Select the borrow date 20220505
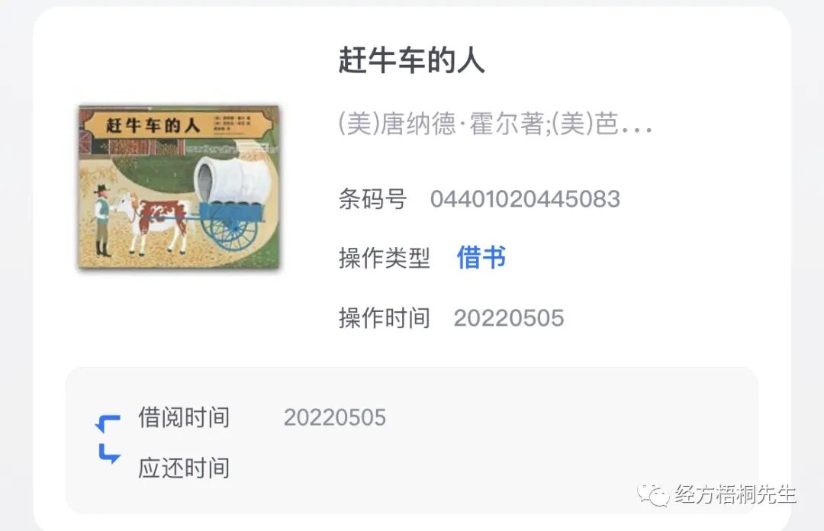This screenshot has width=824, height=531. pos(335,418)
